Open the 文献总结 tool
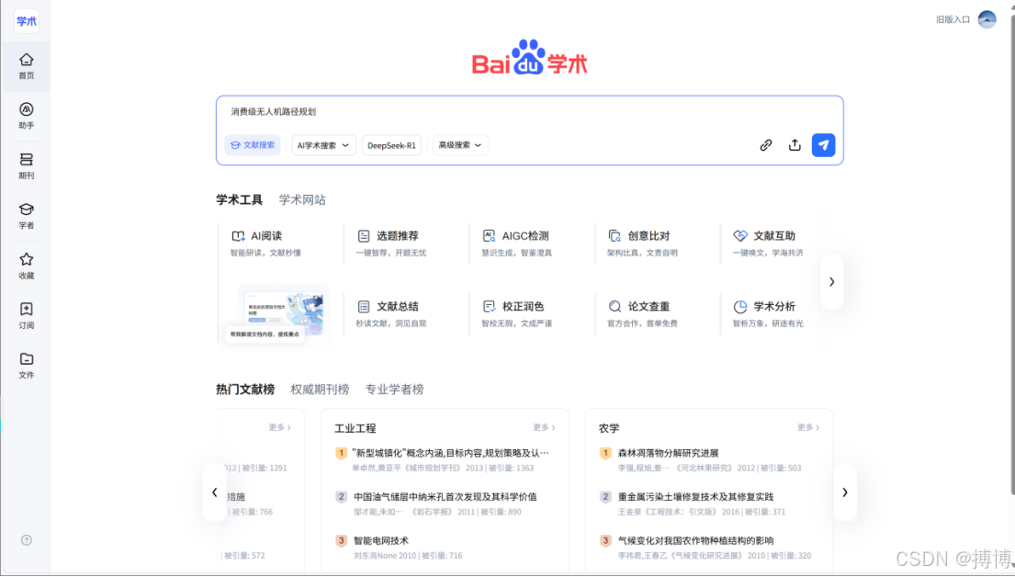Viewport: 1015px width, 577px height. 391,313
